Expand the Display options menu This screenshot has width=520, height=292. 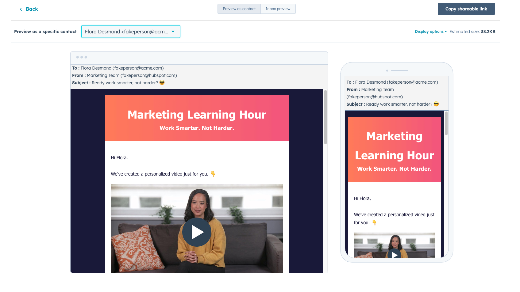(430, 32)
